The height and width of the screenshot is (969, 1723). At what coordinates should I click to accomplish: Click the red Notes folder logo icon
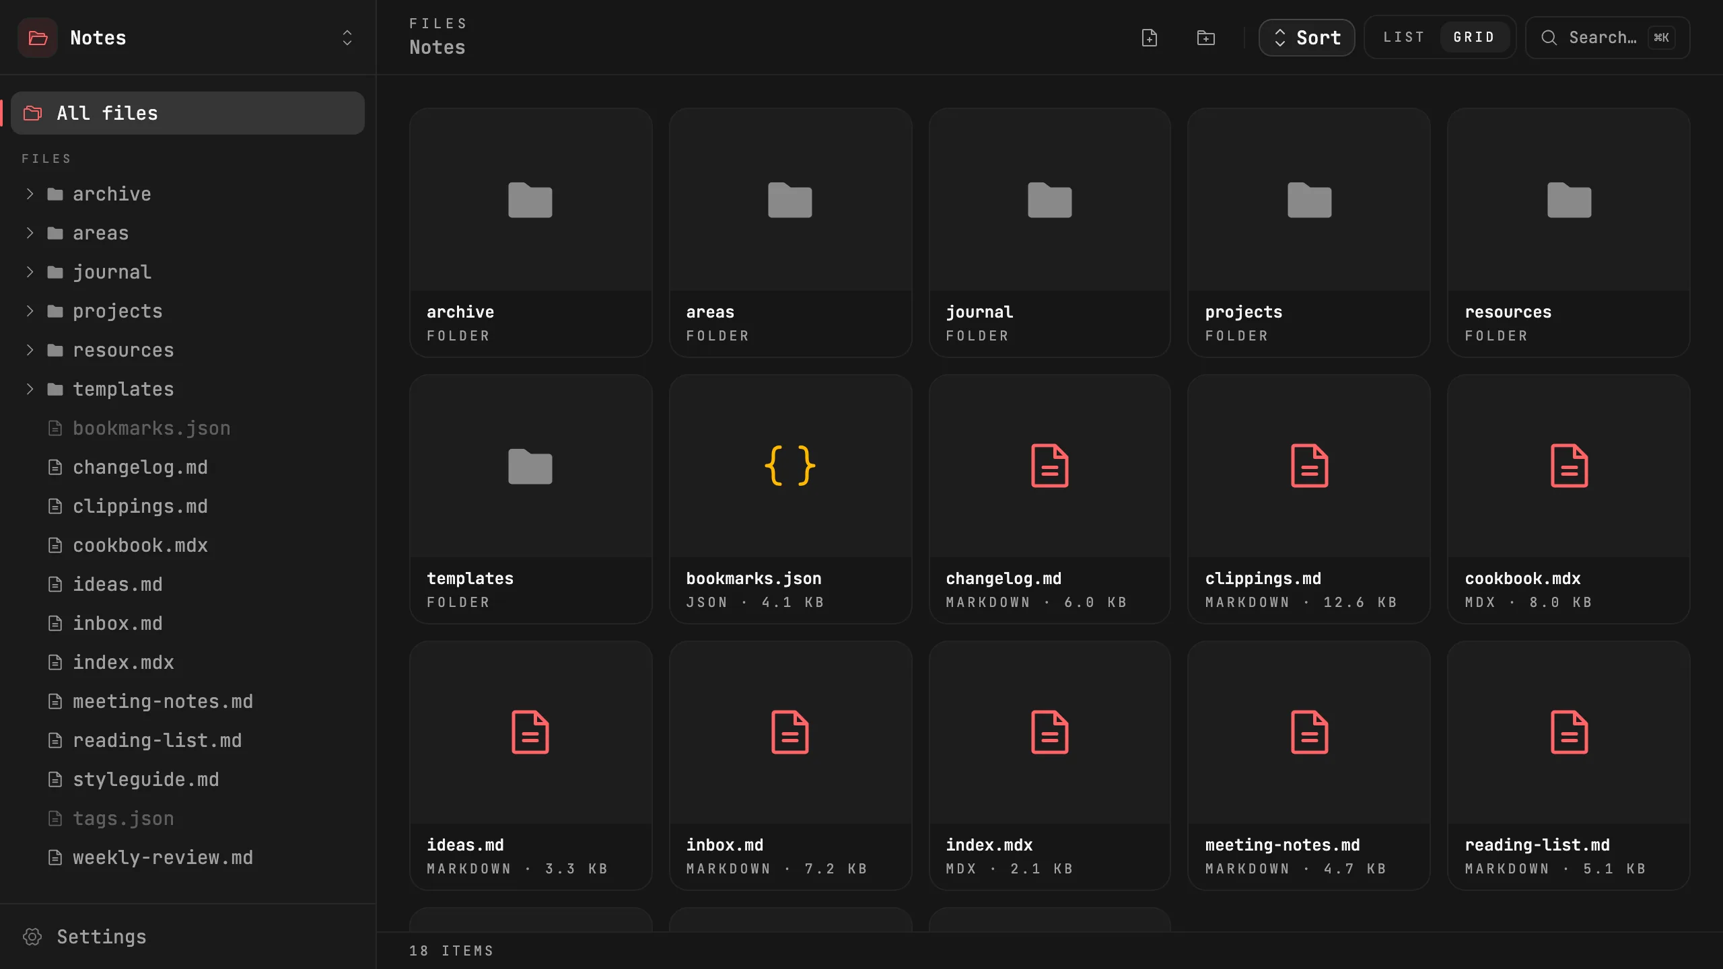tap(38, 38)
